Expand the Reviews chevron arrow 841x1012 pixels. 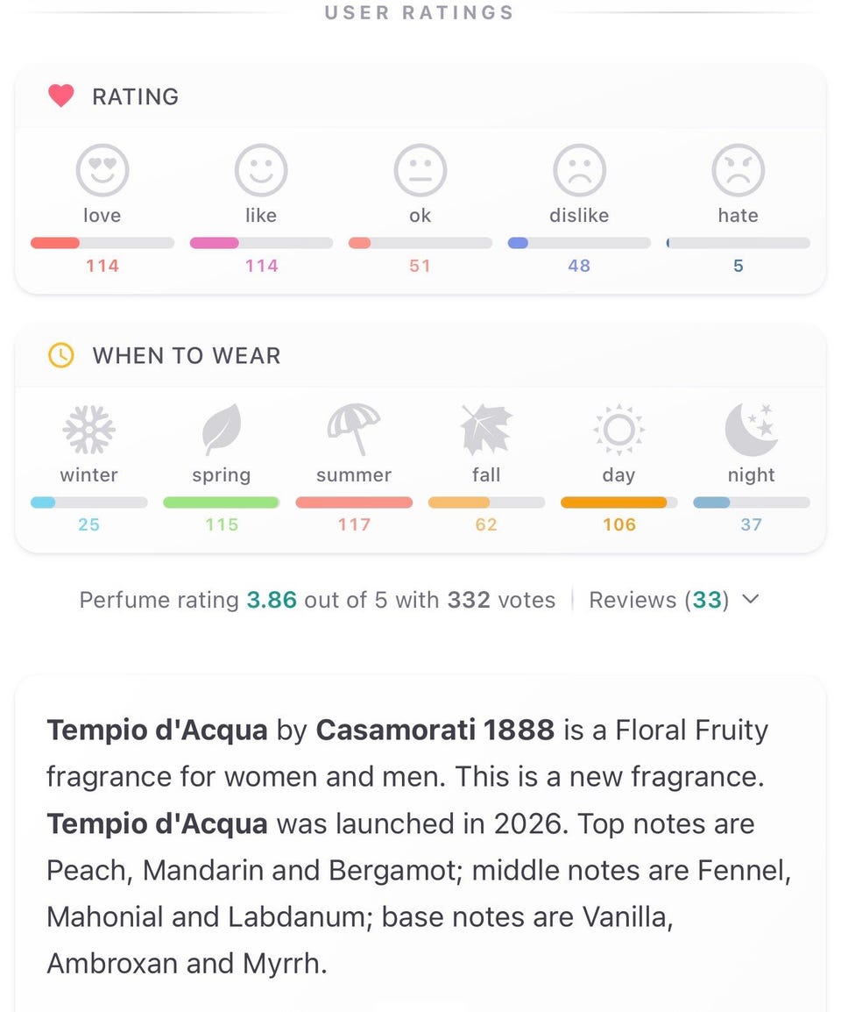(750, 599)
